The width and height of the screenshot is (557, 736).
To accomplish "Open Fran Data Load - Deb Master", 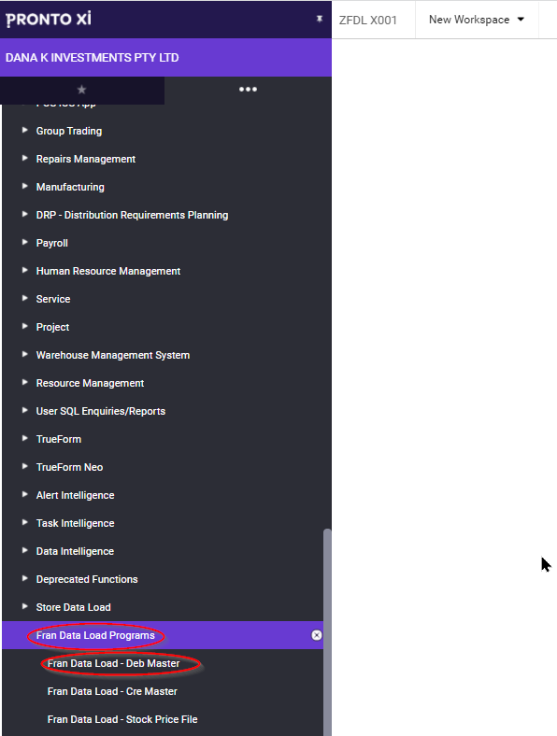I will 114,663.
